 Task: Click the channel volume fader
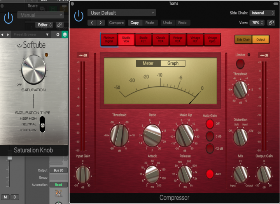9,158
